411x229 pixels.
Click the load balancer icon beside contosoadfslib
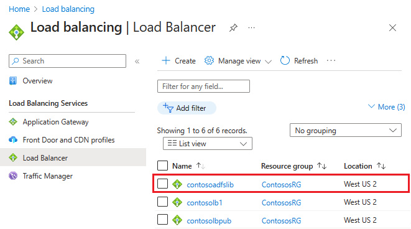coord(177,184)
